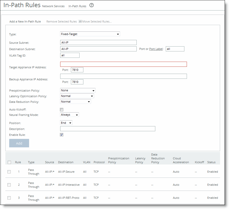Enable the Auto Kickoff checkbox

61,109
